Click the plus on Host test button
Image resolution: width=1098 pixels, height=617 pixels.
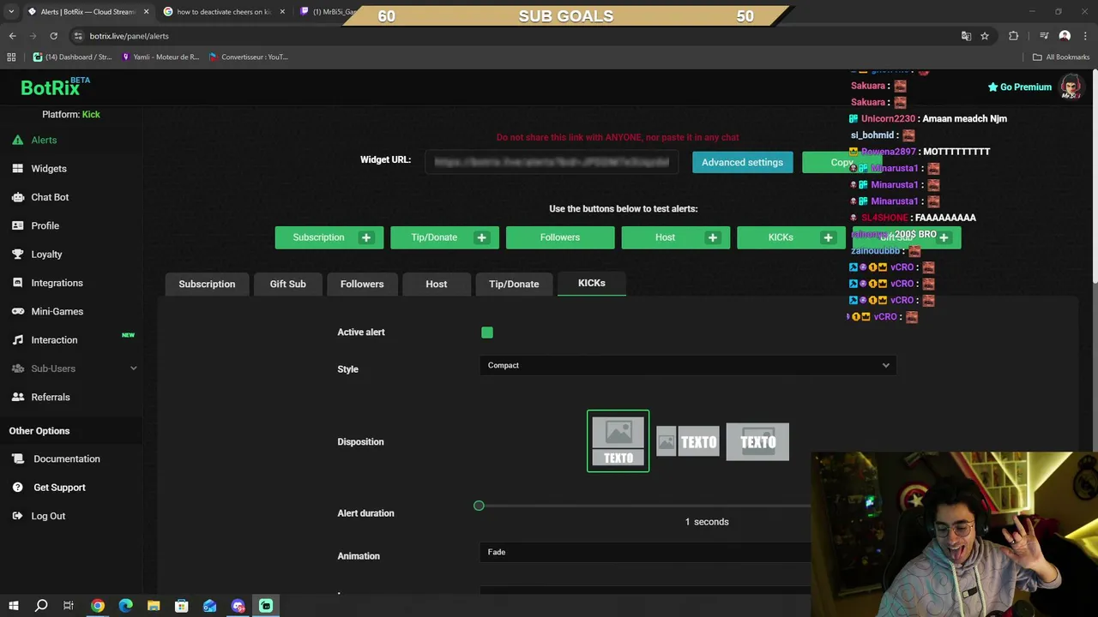(x=712, y=237)
